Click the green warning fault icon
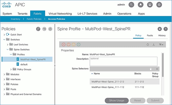Image resolution: width=172 pixels, height=105 pixels. click(79, 44)
